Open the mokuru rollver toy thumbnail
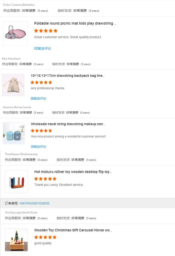The width and height of the screenshot is (175, 256). [x=16, y=182]
